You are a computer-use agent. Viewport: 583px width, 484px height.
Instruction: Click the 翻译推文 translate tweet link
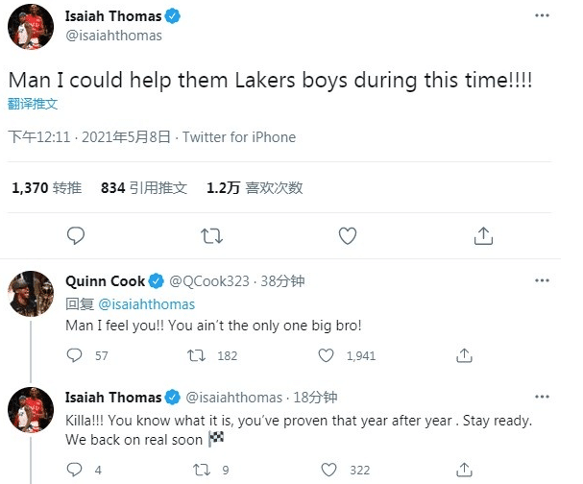[x=36, y=102]
